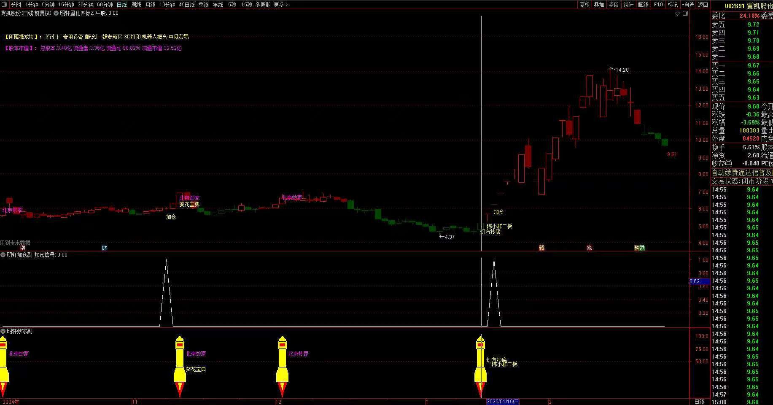Click the 增 event marker on the date axis
773x405 pixels.
[22, 248]
